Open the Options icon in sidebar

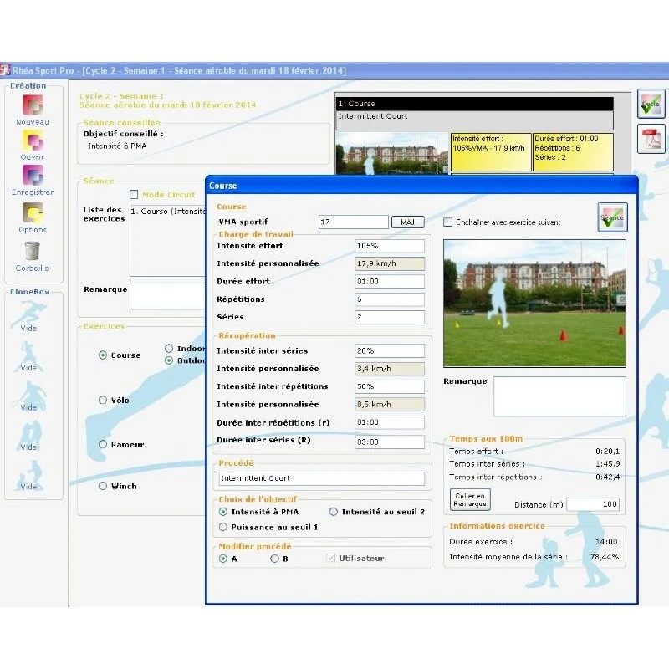(x=33, y=212)
